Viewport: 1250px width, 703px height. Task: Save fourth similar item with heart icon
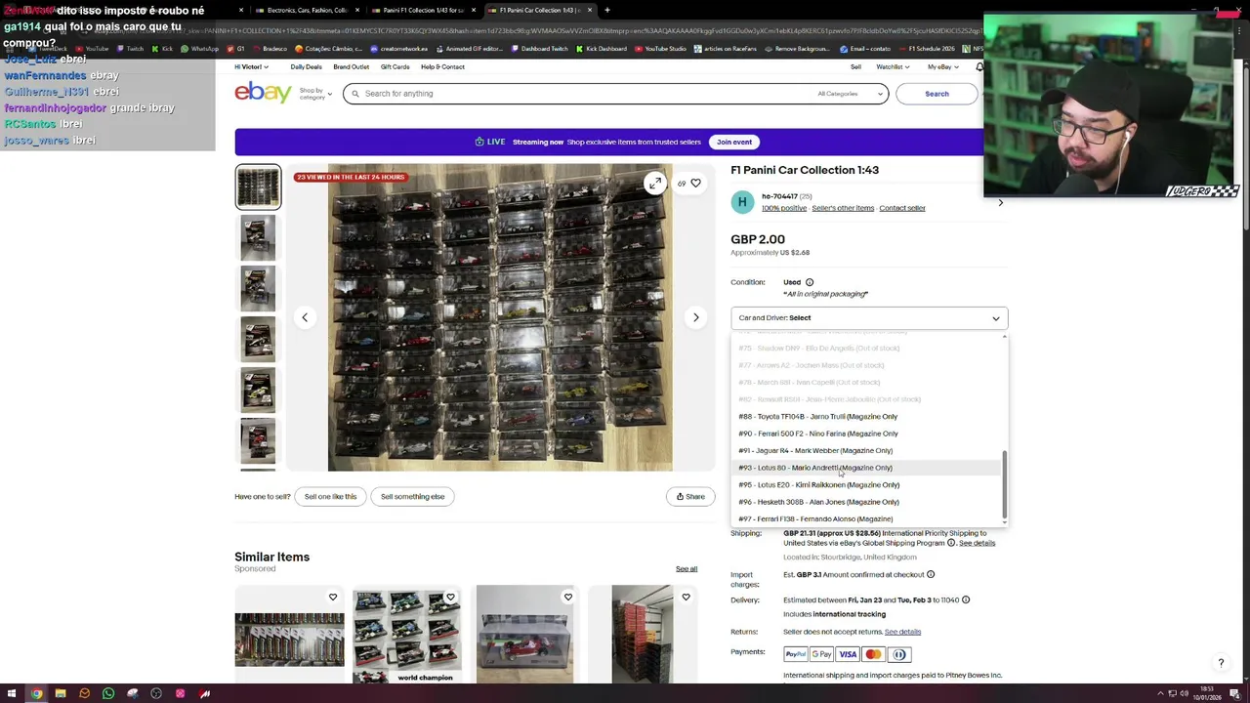686,597
